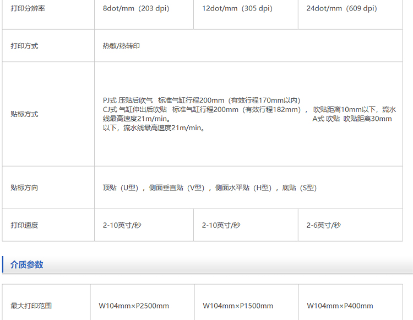Click the PJ式 压贴后吹气 description line
Viewport: 413px width, 320px height.
point(201,100)
